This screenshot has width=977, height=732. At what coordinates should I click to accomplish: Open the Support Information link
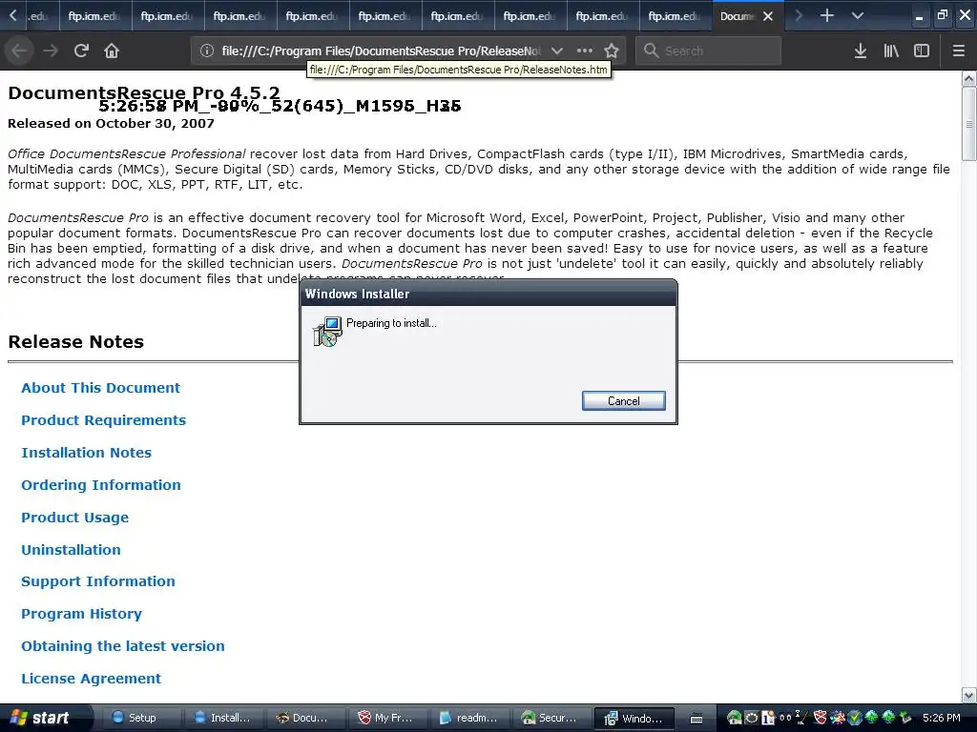(98, 581)
